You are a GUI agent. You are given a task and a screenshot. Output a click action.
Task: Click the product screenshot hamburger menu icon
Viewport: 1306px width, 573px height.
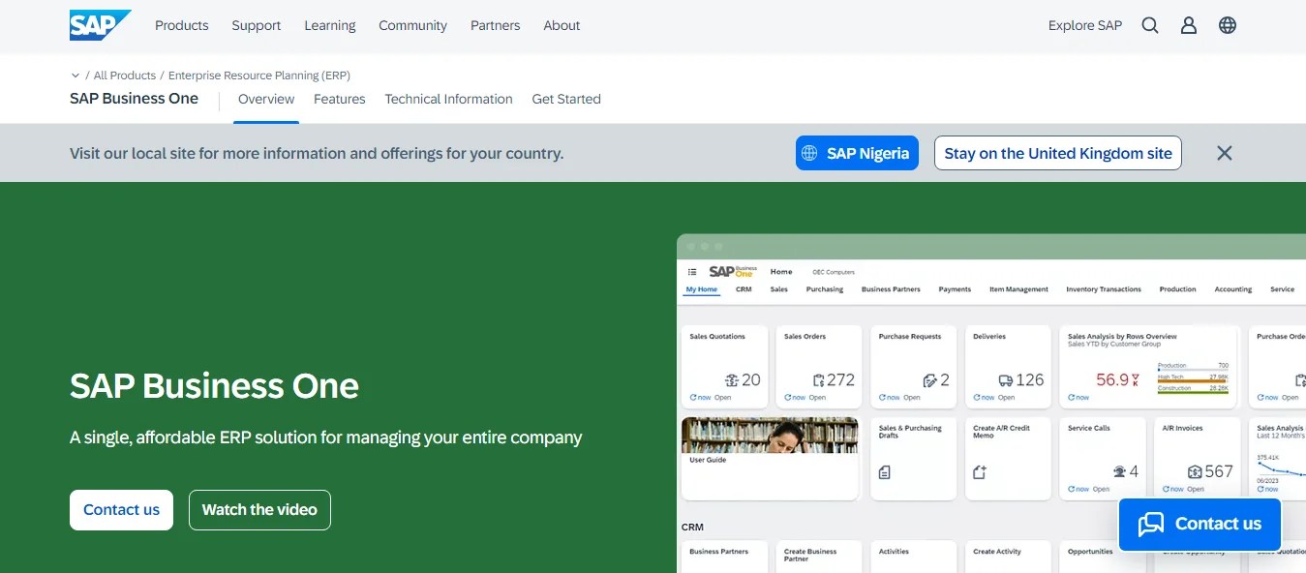pos(692,272)
